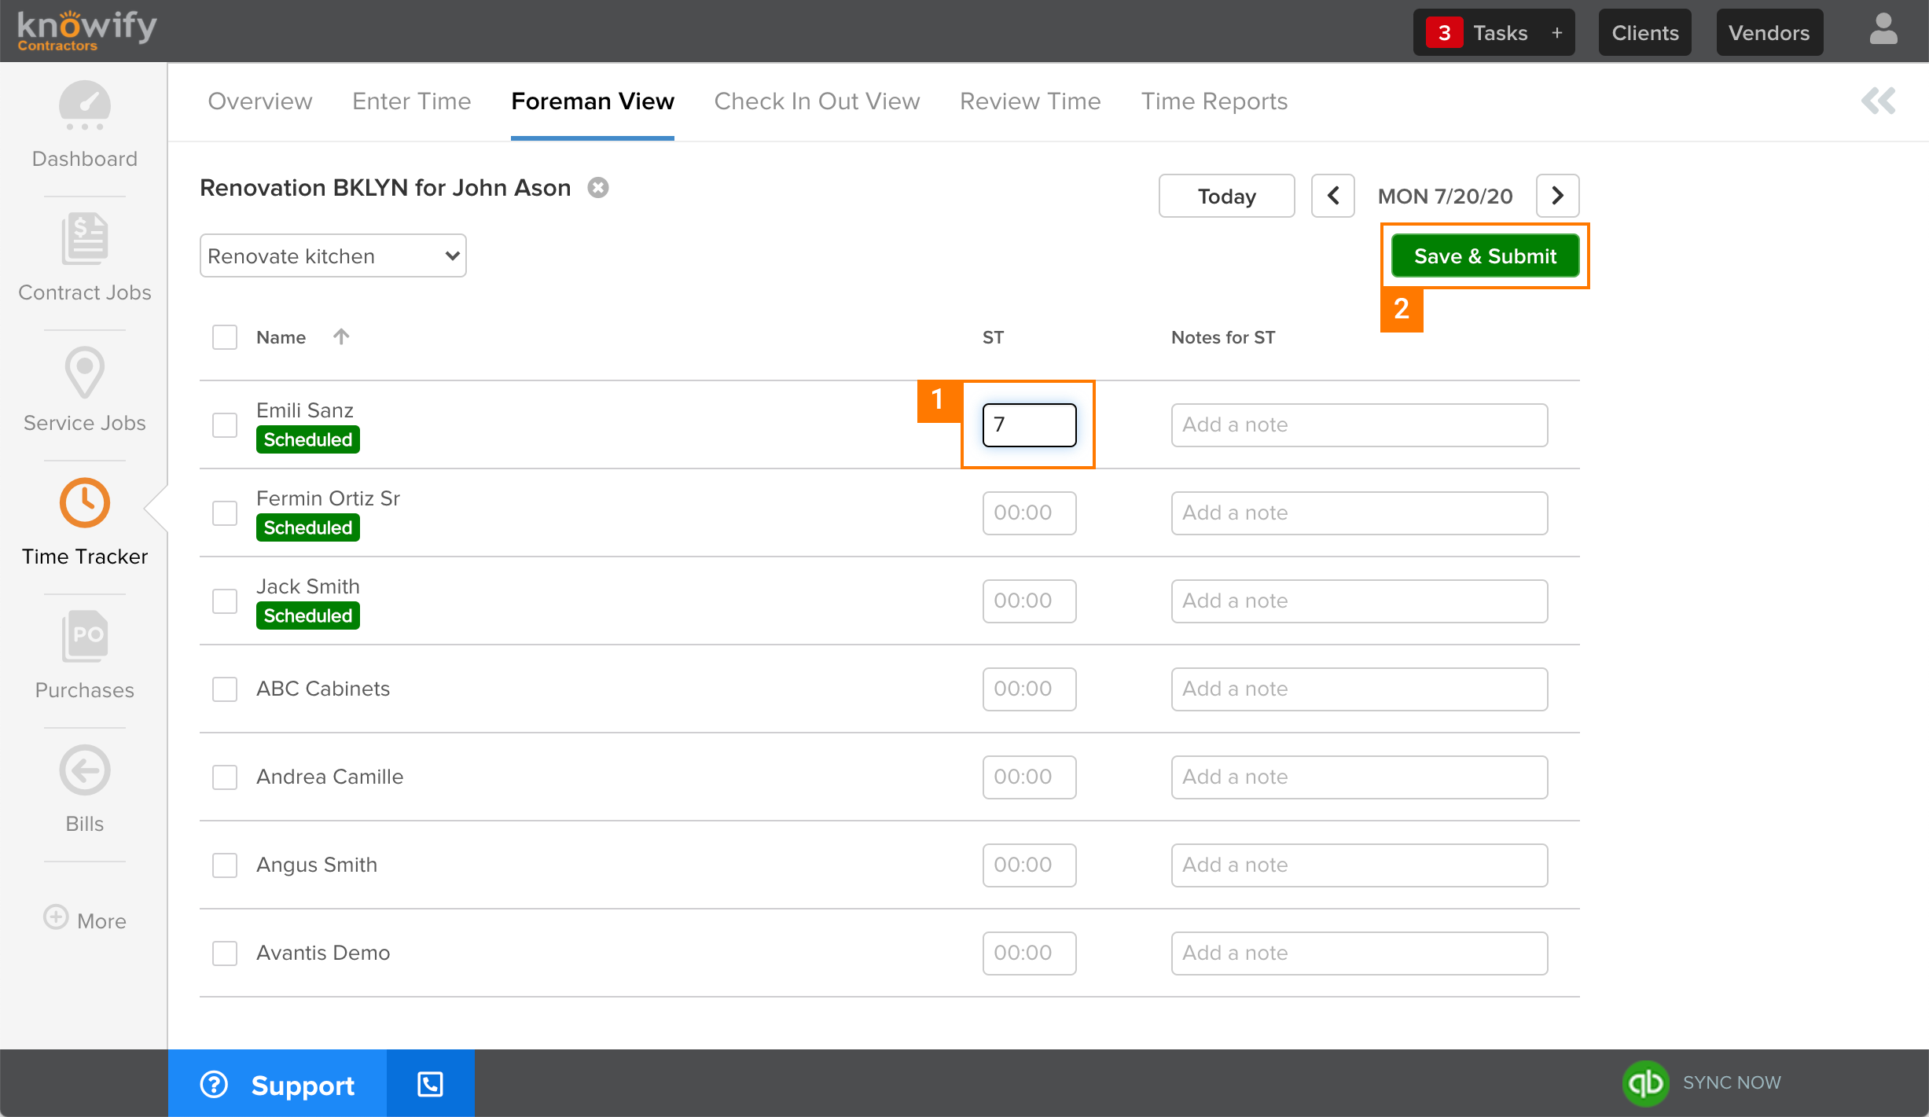
Task: Click the red tasks count badge
Action: tap(1444, 33)
